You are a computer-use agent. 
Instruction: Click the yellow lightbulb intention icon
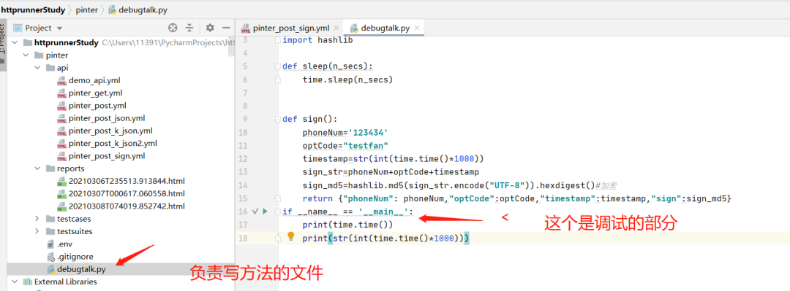click(290, 236)
